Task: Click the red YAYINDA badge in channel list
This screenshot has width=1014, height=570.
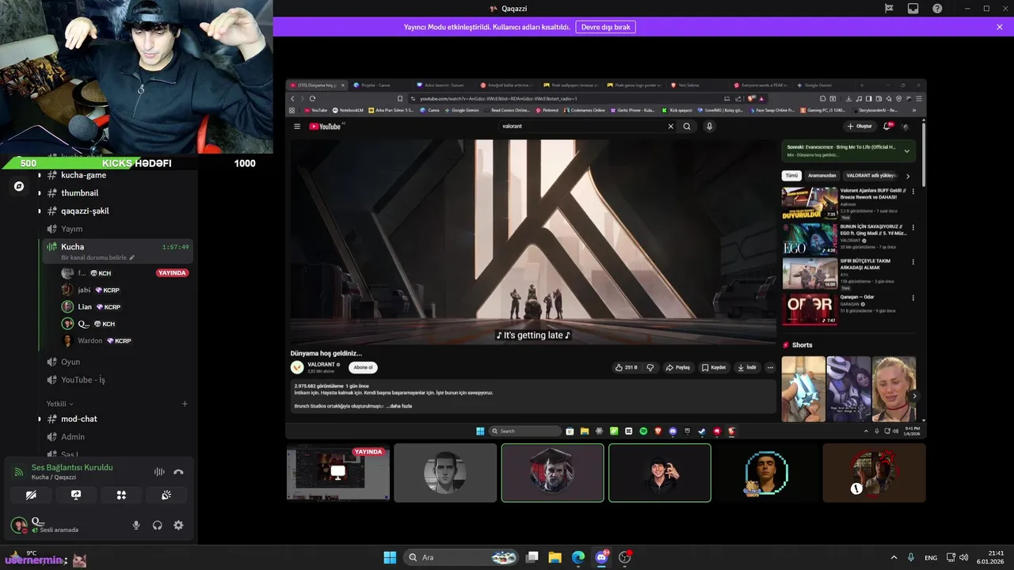Action: tap(172, 273)
